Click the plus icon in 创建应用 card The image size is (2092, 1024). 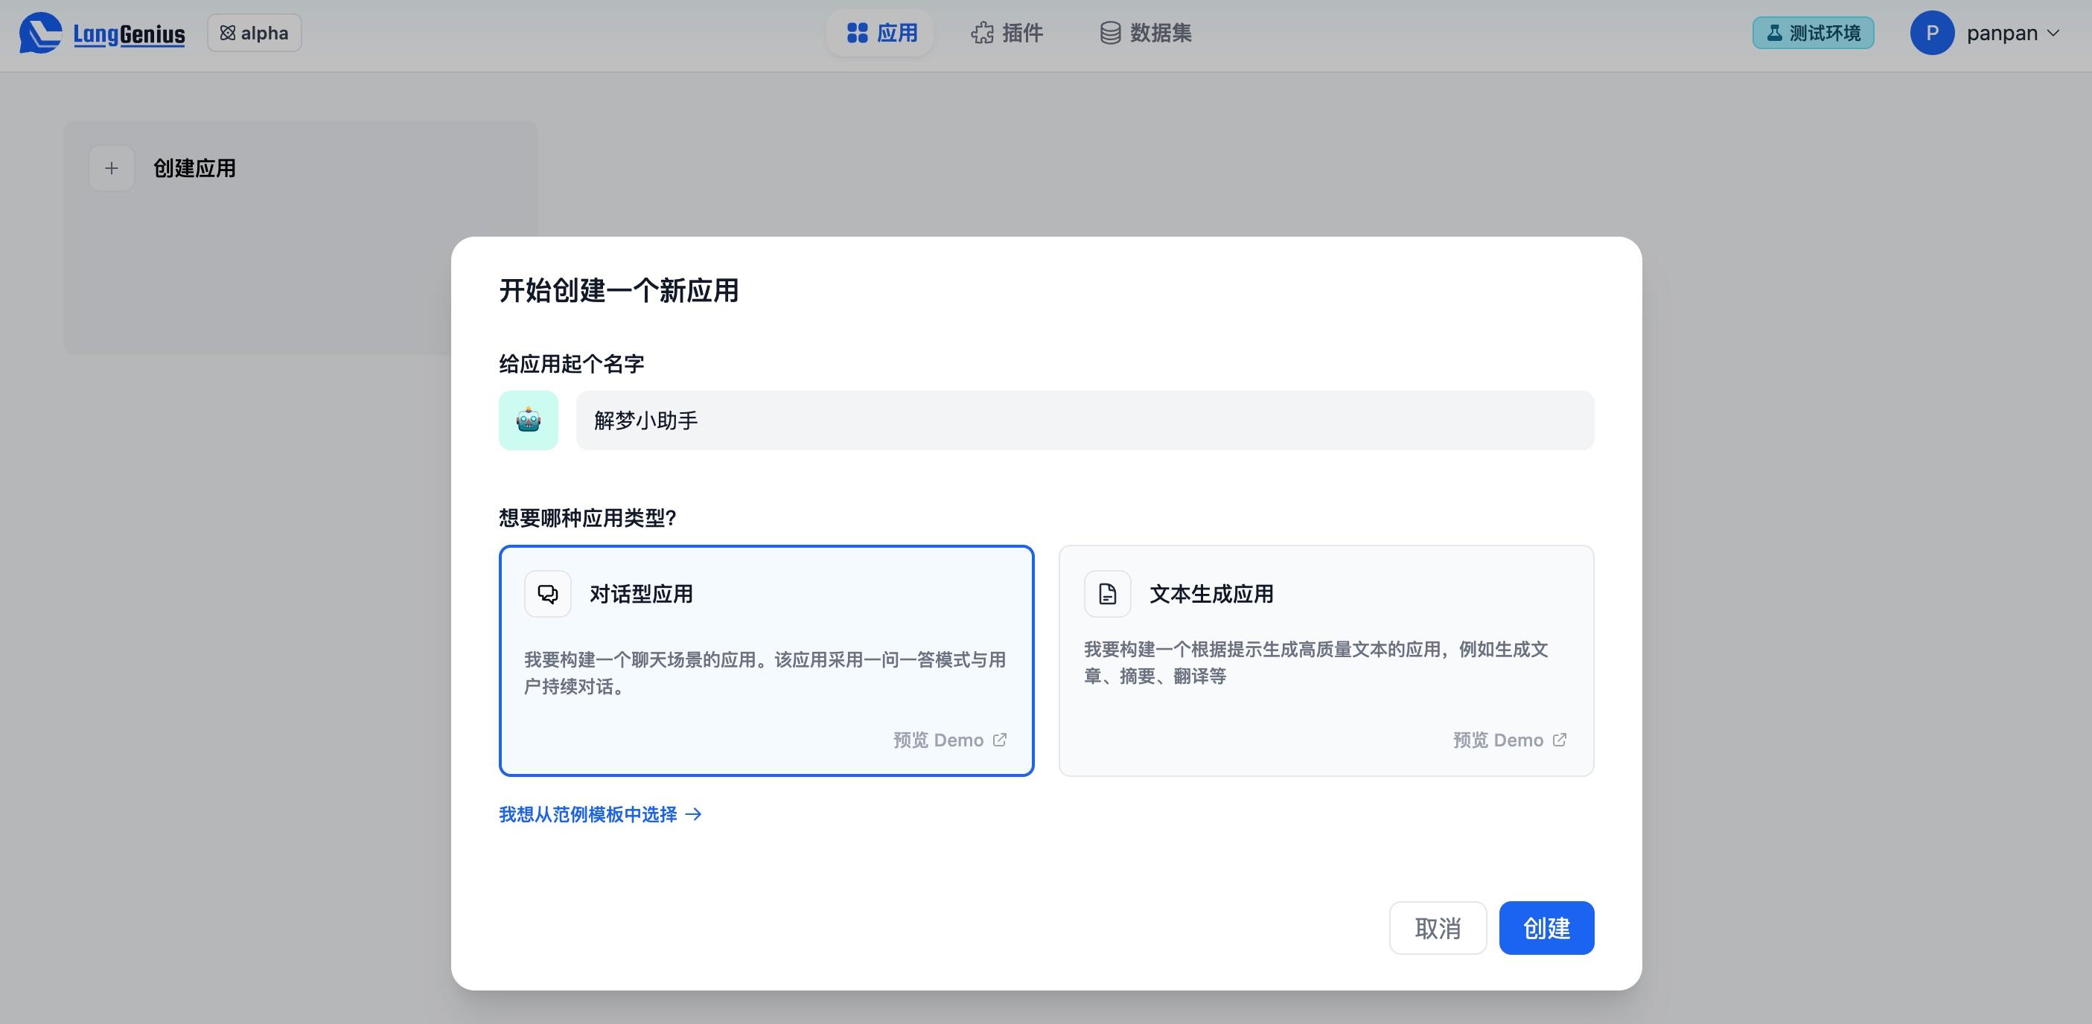coord(111,168)
